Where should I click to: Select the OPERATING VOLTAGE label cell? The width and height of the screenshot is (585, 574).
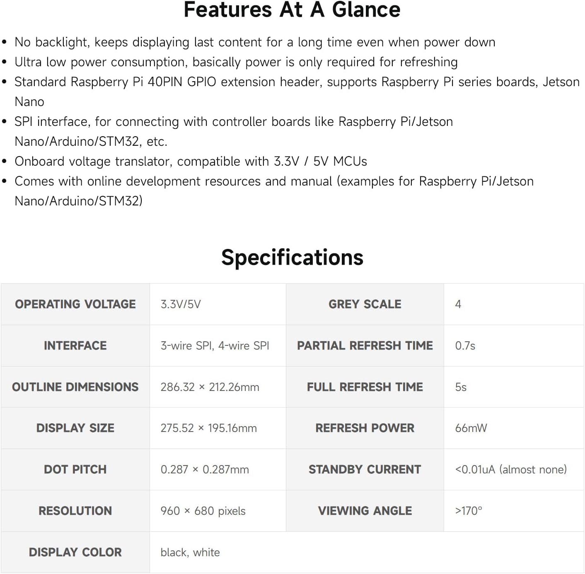(75, 304)
